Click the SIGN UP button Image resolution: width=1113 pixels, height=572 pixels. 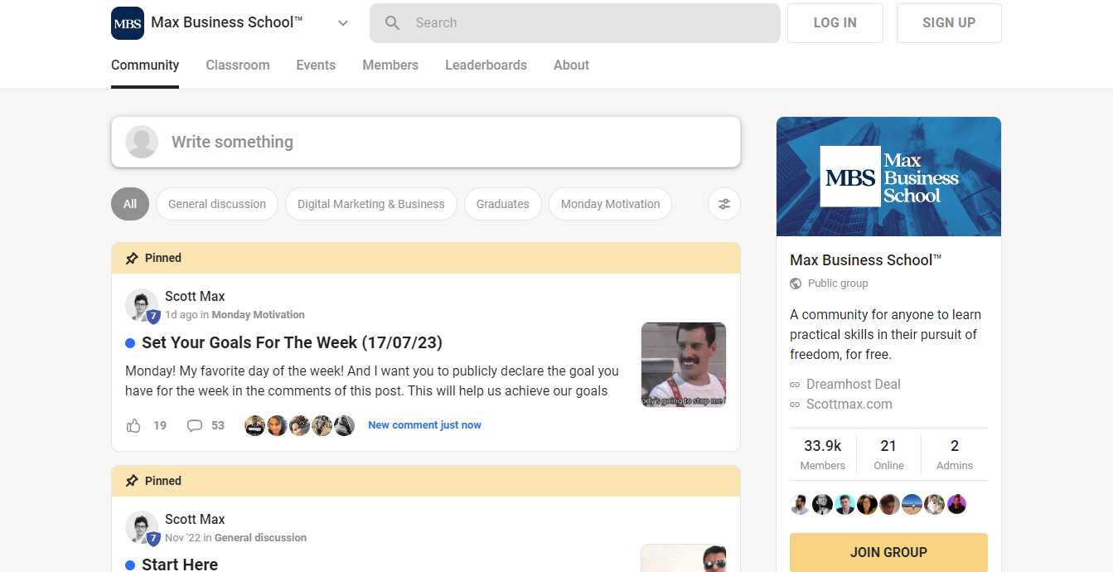(949, 23)
